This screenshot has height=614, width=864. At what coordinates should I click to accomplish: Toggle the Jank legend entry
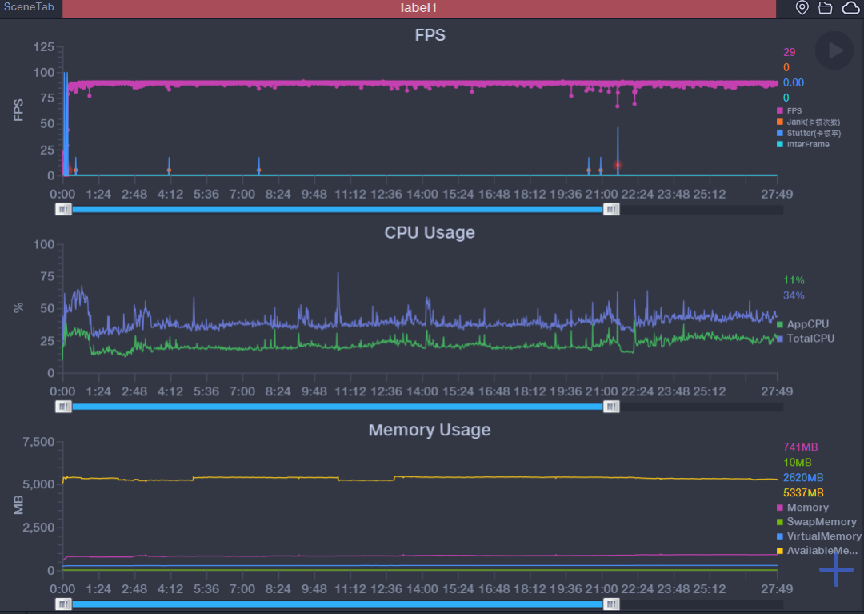(x=812, y=122)
